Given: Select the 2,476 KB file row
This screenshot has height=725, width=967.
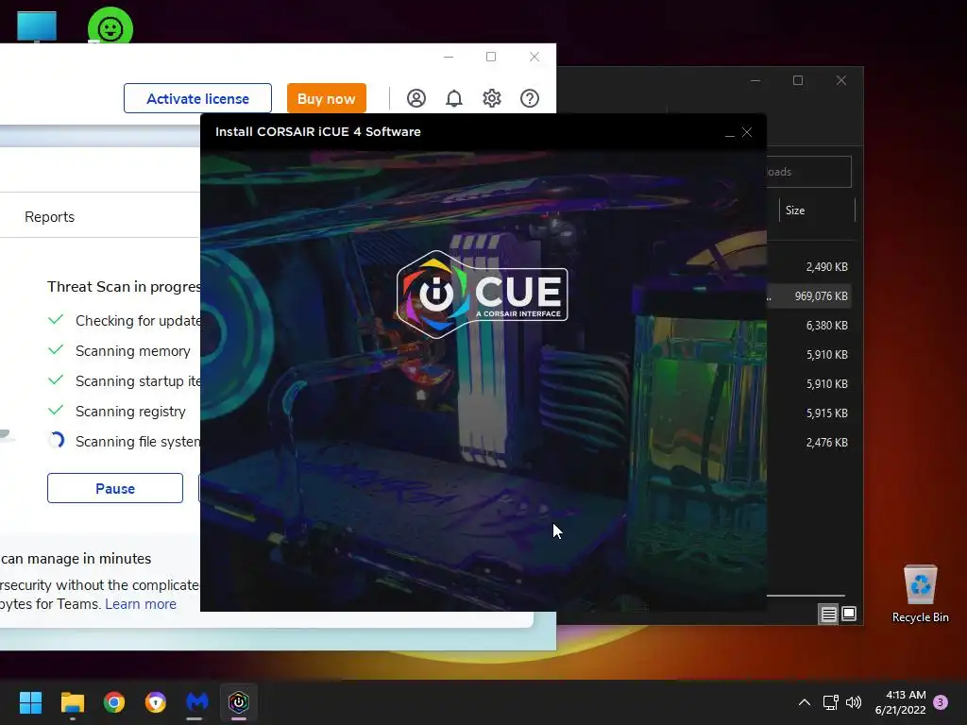Looking at the screenshot, I should pyautogui.click(x=811, y=443).
